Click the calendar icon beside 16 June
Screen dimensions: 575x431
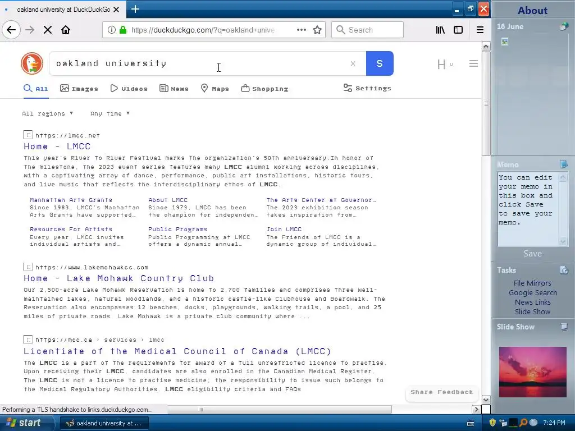tap(564, 26)
